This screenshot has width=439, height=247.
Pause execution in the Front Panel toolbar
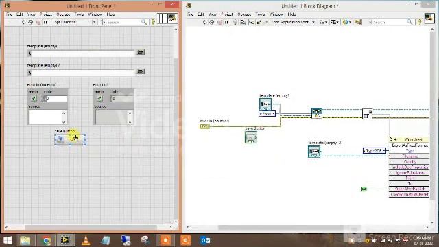pyautogui.click(x=46, y=22)
